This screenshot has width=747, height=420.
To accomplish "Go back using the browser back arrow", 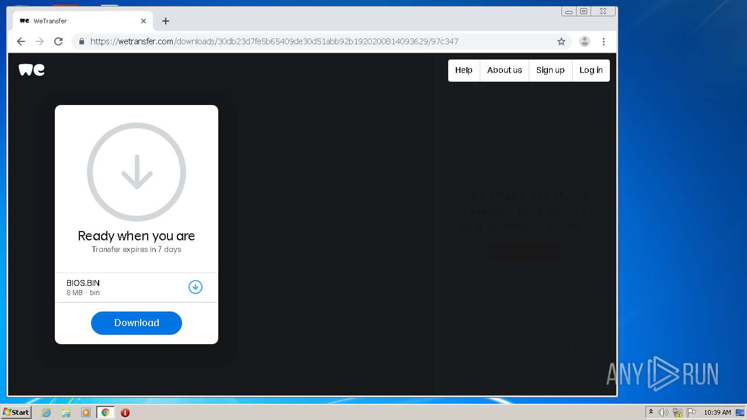I will tap(21, 41).
